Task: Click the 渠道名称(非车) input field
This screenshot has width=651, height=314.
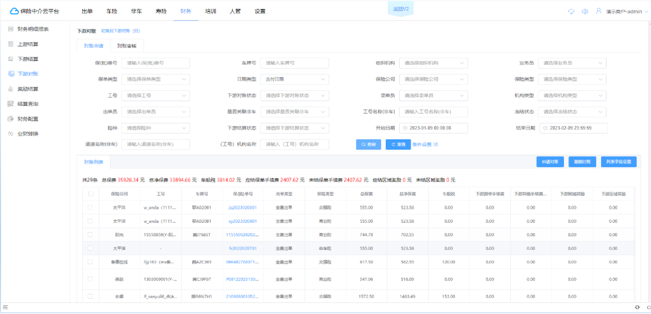Action: click(156, 144)
